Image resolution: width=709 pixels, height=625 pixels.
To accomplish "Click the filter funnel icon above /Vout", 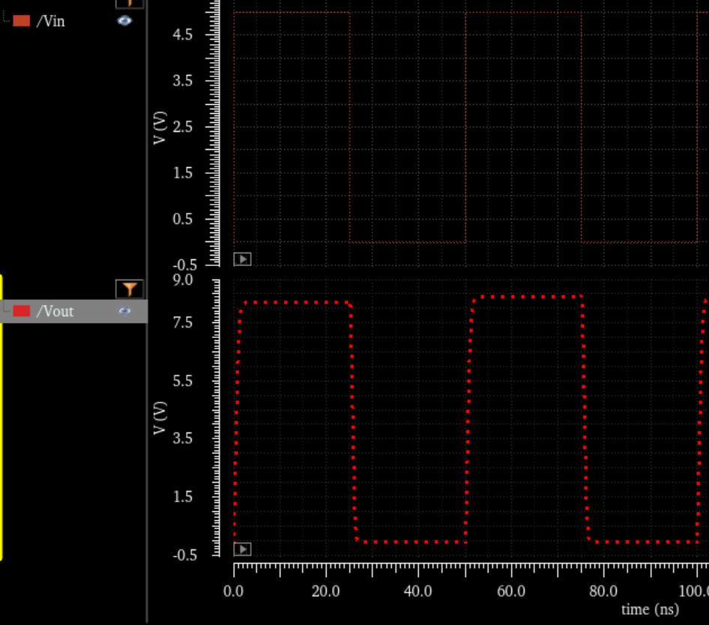I will [129, 287].
